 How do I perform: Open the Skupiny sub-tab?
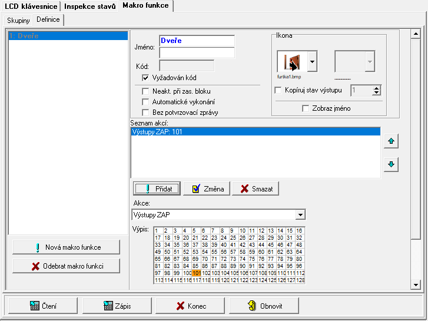(18, 20)
